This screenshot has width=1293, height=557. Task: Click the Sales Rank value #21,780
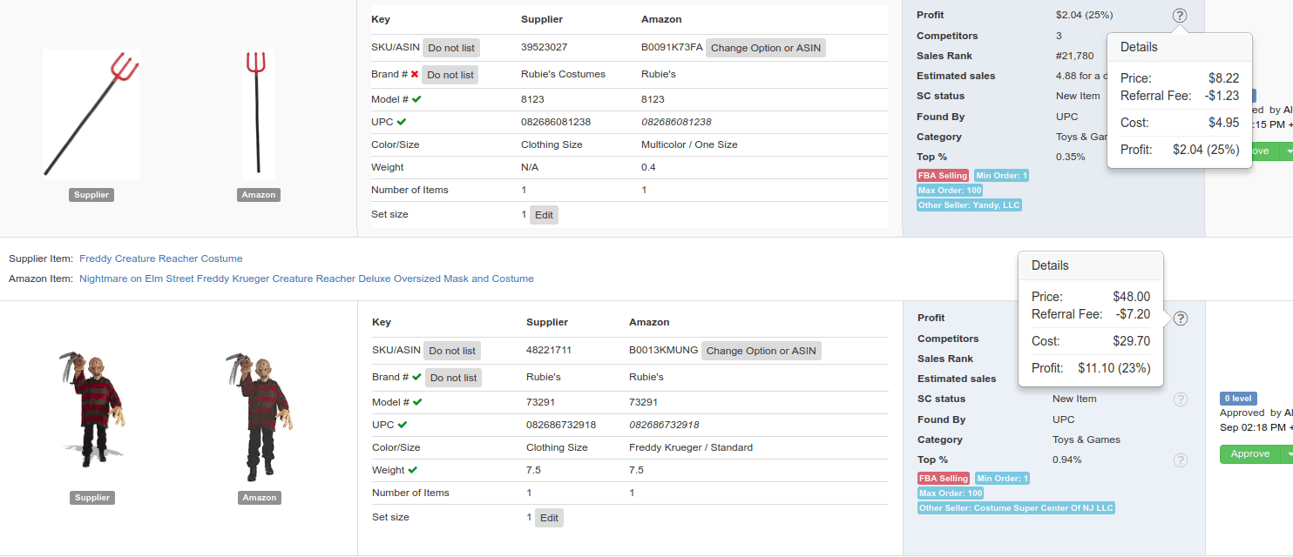[1074, 56]
